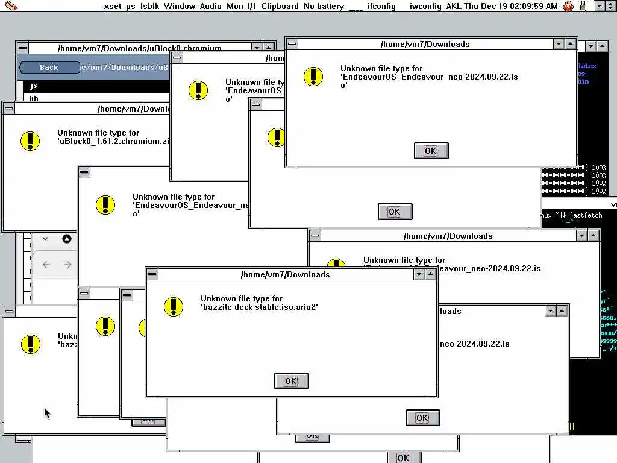Screen dimensions: 617x463
Task: Click the bottle icon in menu bar
Action: 583,6
